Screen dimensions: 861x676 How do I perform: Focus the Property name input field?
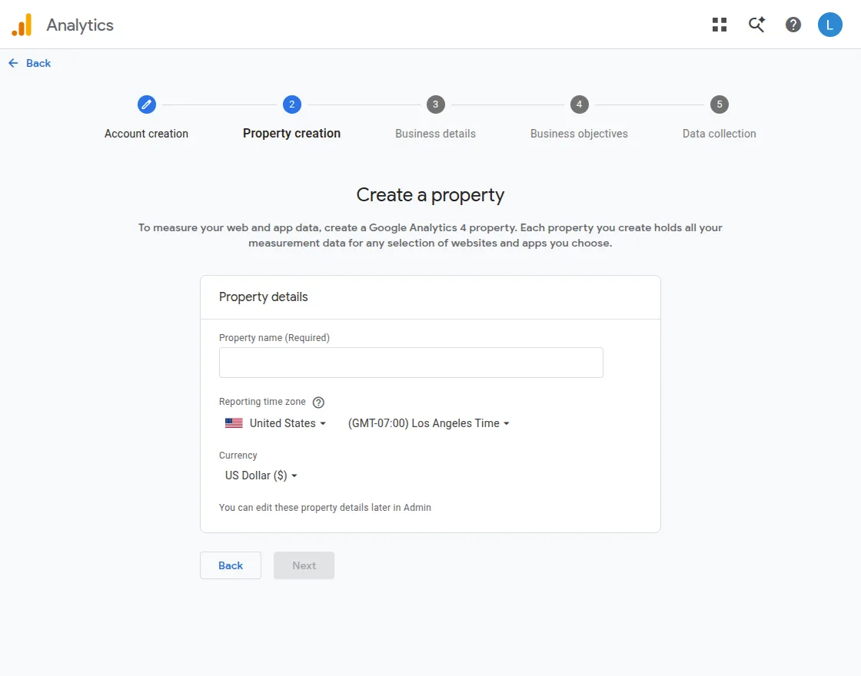411,362
